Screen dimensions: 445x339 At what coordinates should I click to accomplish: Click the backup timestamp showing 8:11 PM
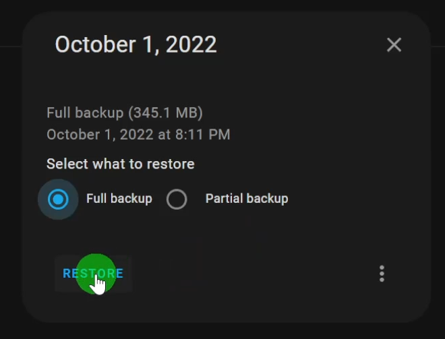point(138,134)
